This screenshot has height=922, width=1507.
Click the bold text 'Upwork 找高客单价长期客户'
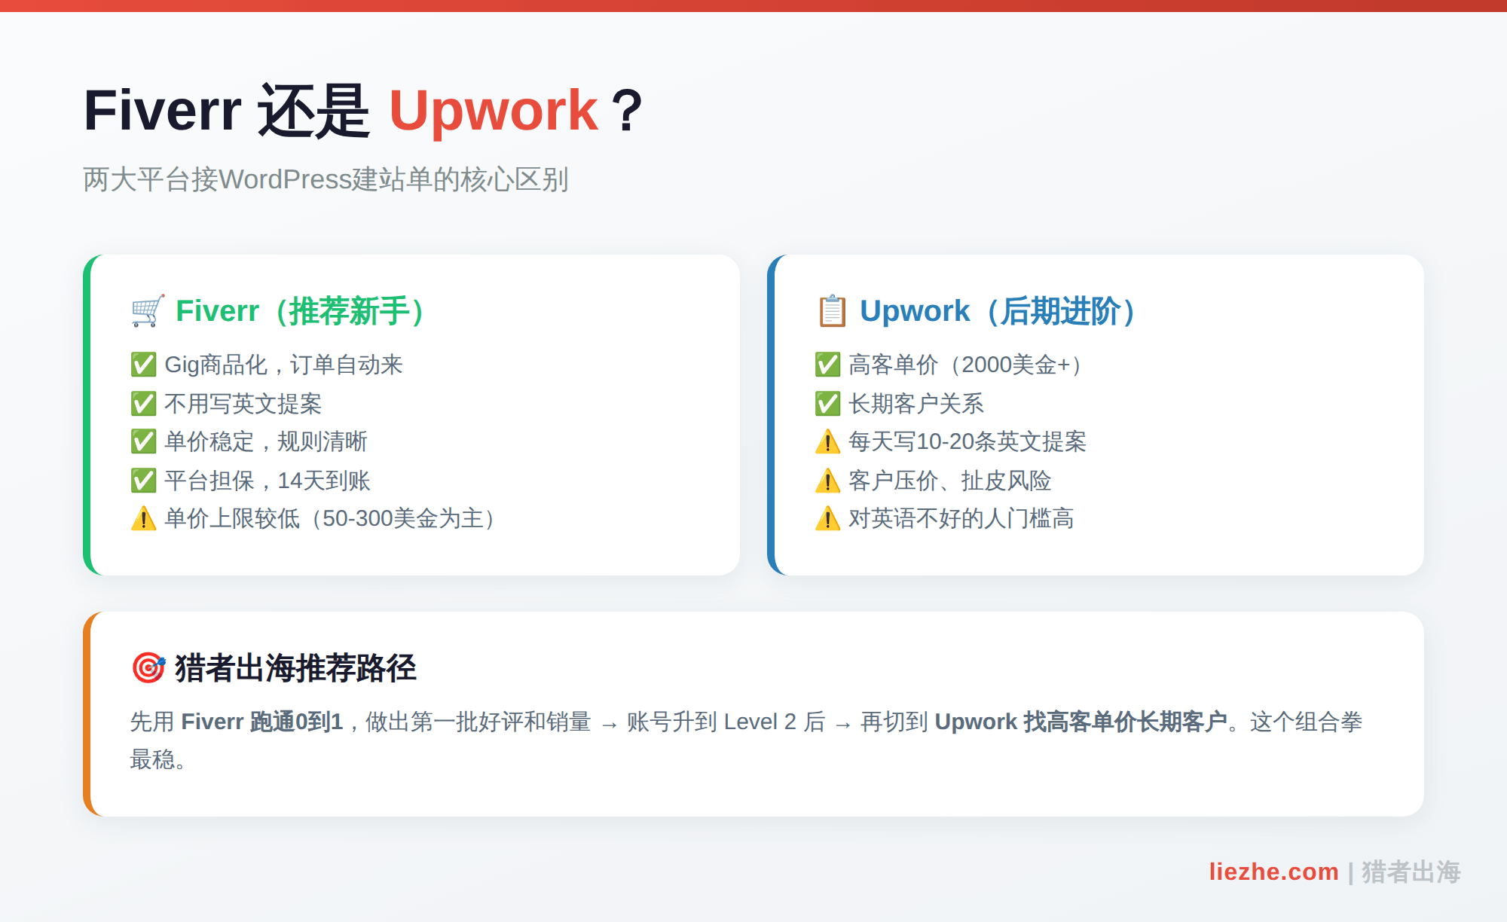pyautogui.click(x=1081, y=722)
